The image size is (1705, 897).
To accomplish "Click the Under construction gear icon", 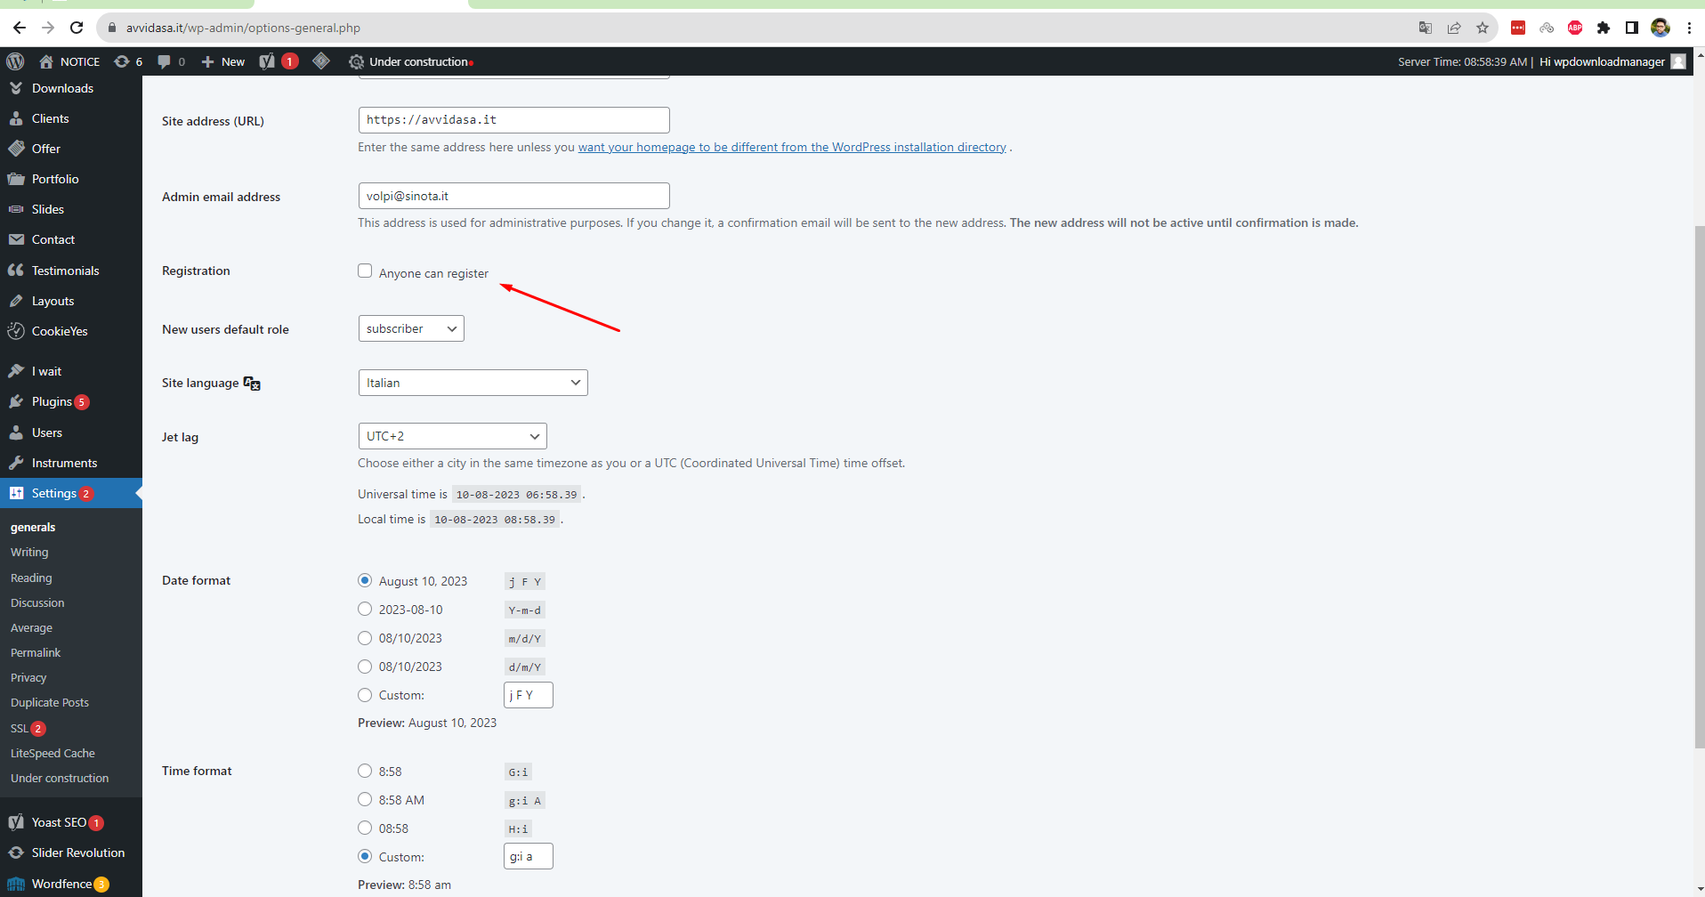I will (x=356, y=61).
